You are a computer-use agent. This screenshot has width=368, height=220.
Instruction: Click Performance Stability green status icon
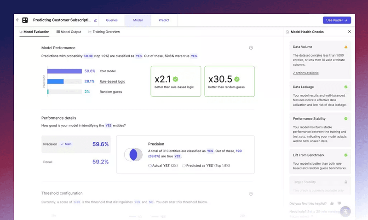[346, 119]
